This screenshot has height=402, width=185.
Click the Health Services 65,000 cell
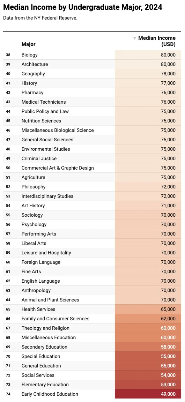click(148, 309)
